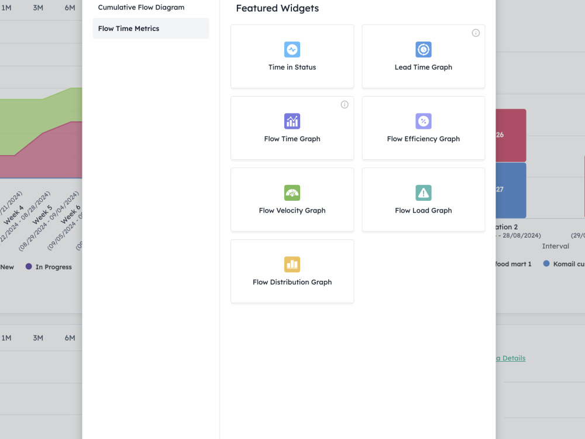The height and width of the screenshot is (439, 585).
Task: Add the Lead Time Graph widget card
Action: click(424, 56)
